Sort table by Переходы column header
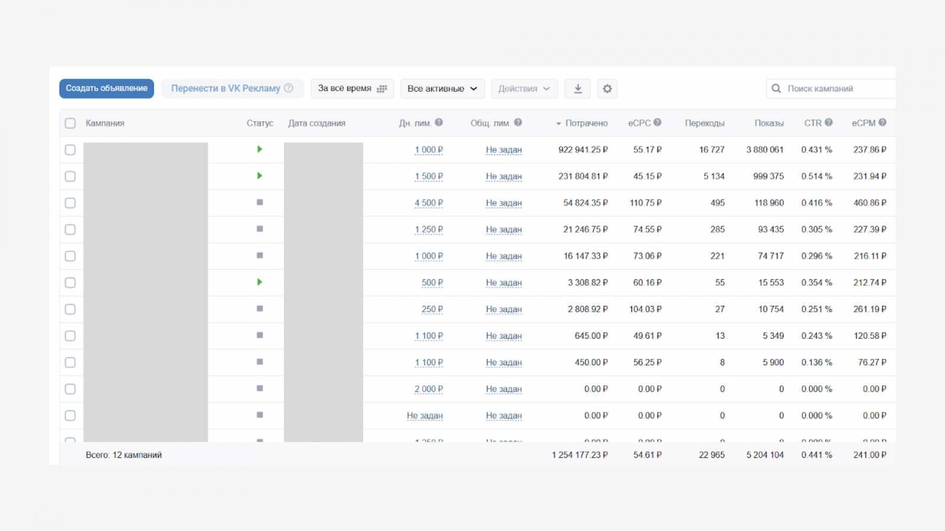 (705, 123)
